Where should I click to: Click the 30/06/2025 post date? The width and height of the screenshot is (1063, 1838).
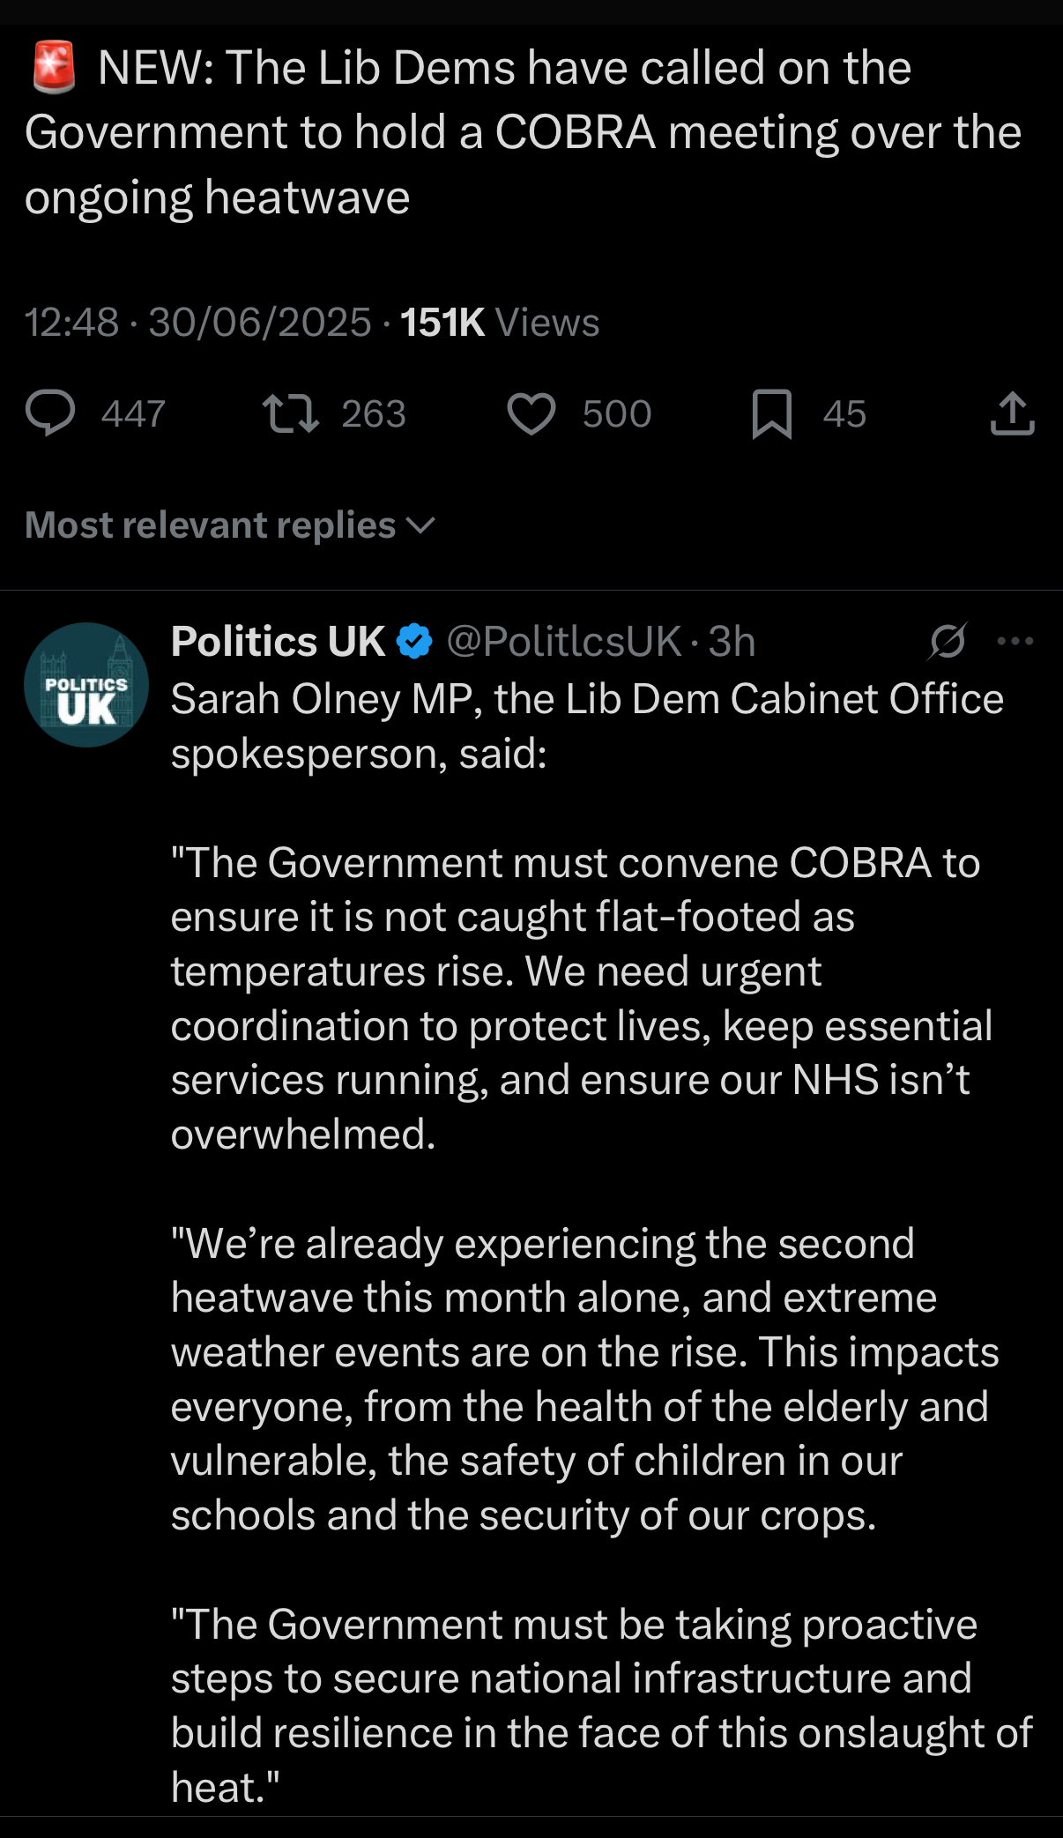tap(260, 323)
